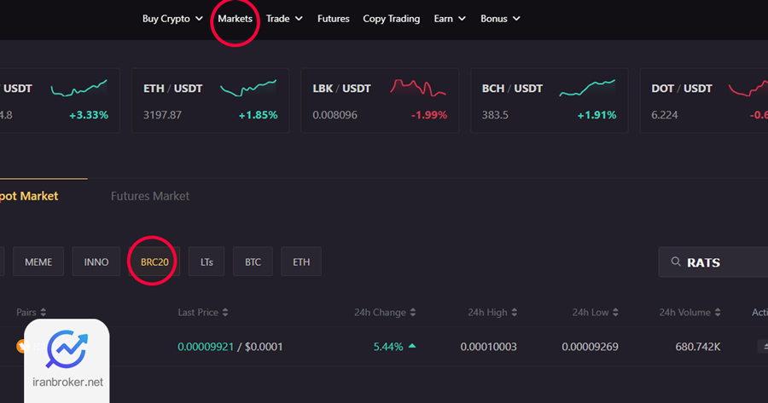
Task: Click the last price 0.00009921 value
Action: click(206, 347)
